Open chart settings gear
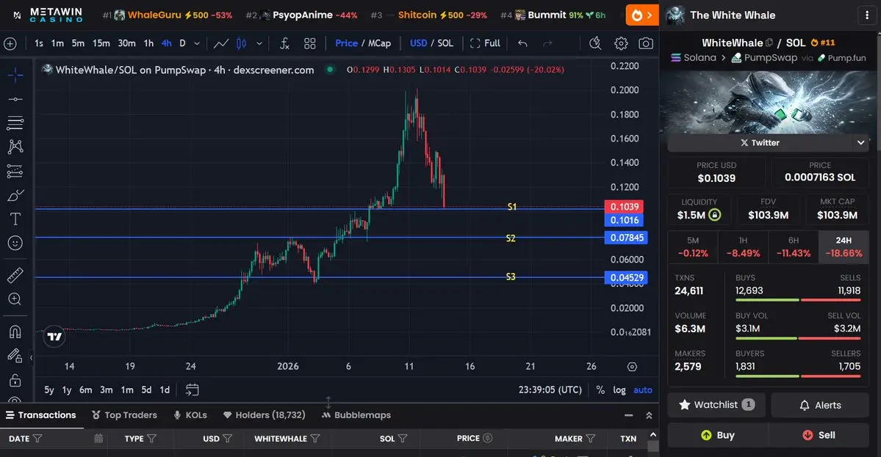 pyautogui.click(x=621, y=43)
